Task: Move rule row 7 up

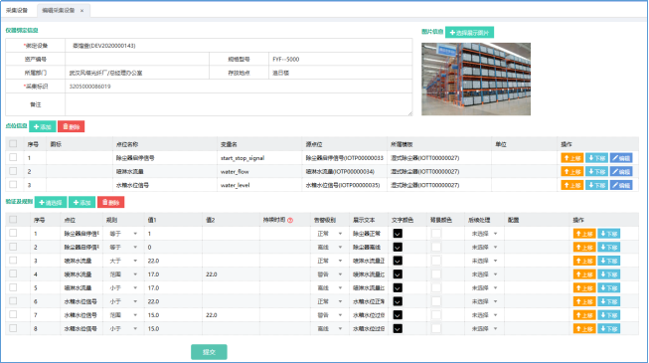Action: (584, 315)
